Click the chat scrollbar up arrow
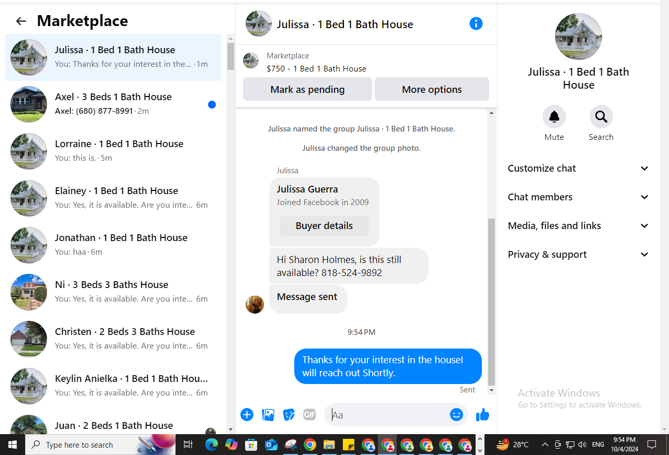This screenshot has width=669, height=455. [491, 113]
